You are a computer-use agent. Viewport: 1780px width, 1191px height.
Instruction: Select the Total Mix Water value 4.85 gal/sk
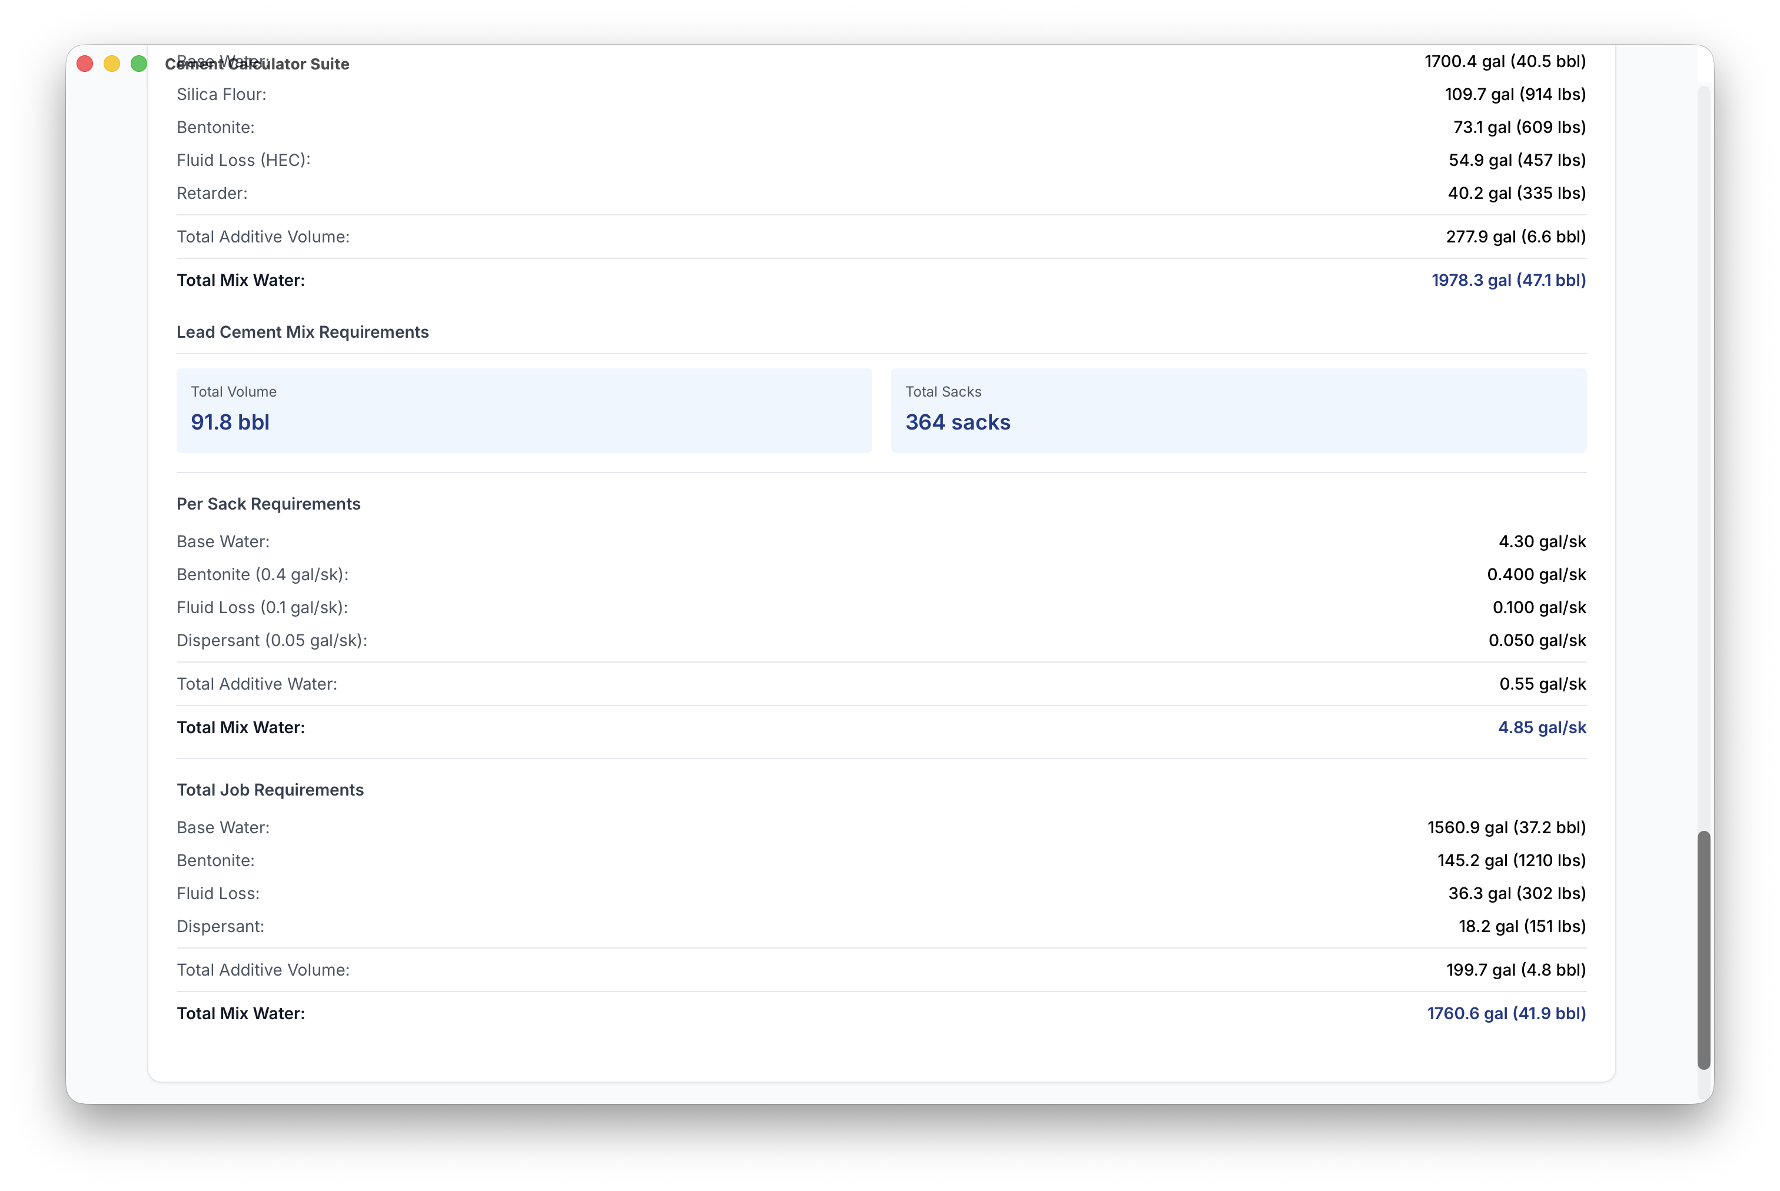(1542, 727)
